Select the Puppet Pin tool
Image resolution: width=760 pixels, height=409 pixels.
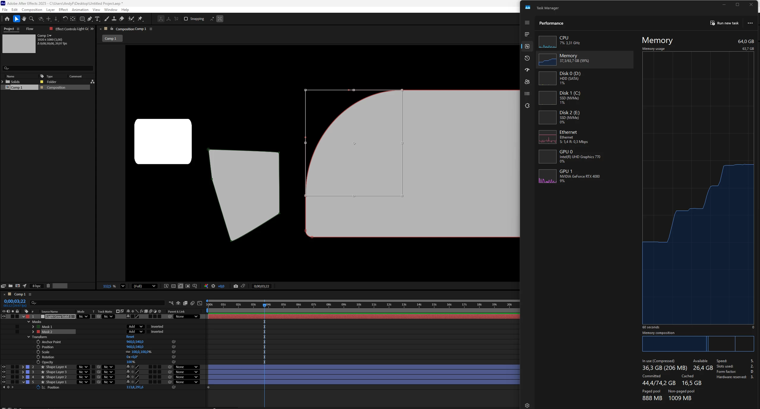[140, 19]
